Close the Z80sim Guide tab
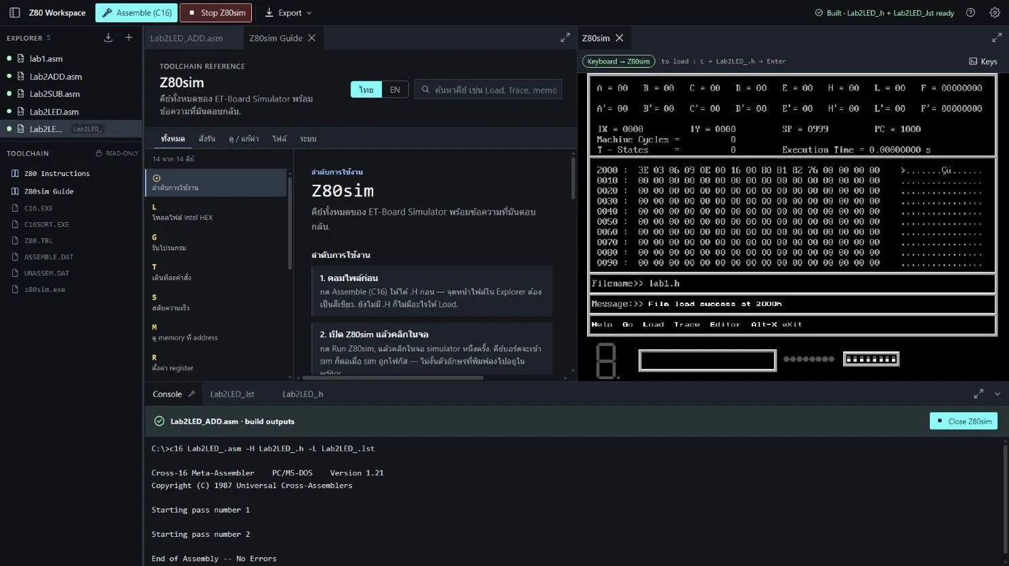The width and height of the screenshot is (1009, 566). pyautogui.click(x=312, y=38)
